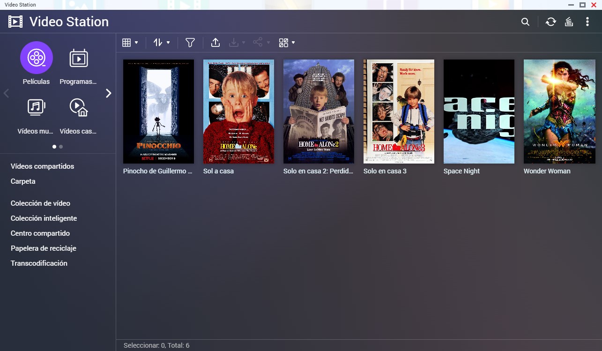Open Vídeos compartidos section
Image resolution: width=602 pixels, height=351 pixels.
tap(43, 166)
